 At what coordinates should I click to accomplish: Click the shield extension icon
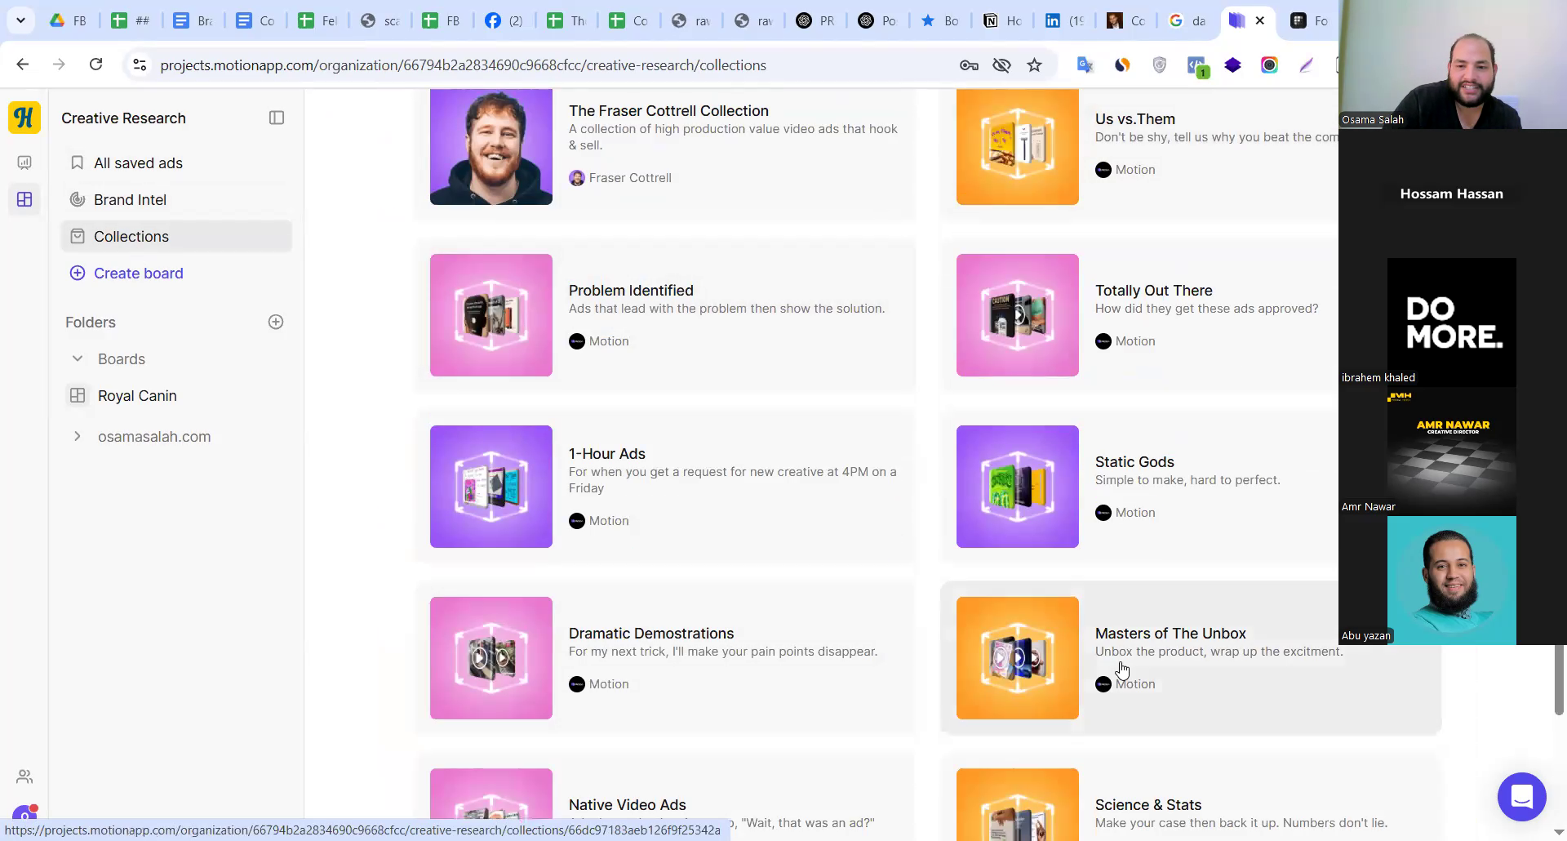coord(1159,65)
